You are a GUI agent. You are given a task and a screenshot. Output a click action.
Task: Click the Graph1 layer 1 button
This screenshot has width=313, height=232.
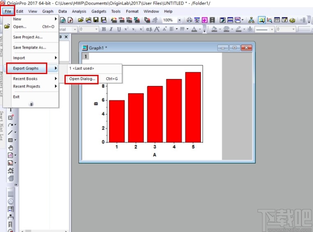(85, 56)
